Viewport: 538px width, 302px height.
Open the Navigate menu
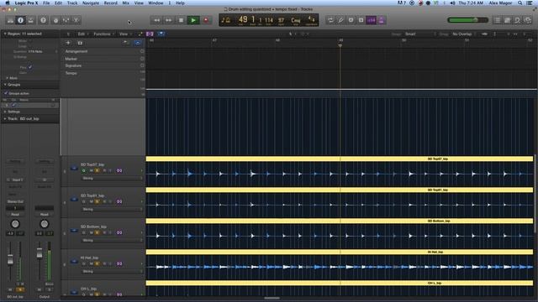pyautogui.click(x=91, y=3)
